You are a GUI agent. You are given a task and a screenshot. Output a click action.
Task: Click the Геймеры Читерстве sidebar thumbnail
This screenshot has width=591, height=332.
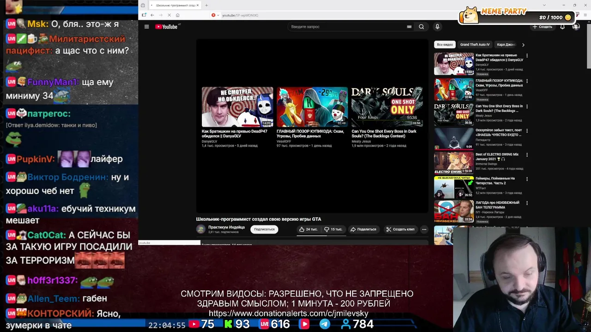453,187
